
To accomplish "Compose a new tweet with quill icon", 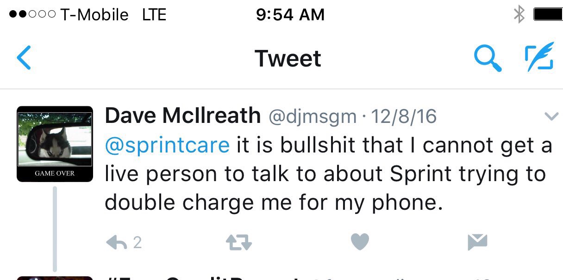I will click(x=540, y=57).
